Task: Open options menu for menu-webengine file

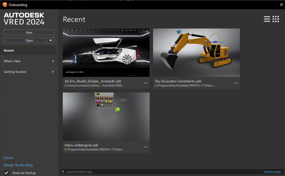Action: pos(146,147)
